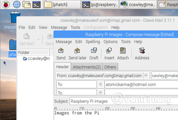178x120 pixels.
Task: Click the atomickarma@hotmail.com recipient field
Action: [141, 84]
